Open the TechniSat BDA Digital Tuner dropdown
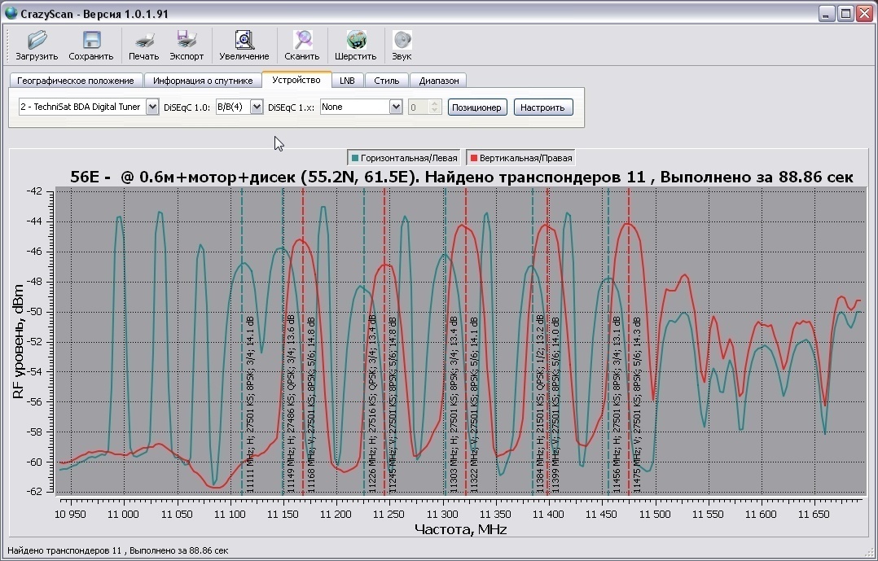This screenshot has height=561, width=878. [151, 107]
